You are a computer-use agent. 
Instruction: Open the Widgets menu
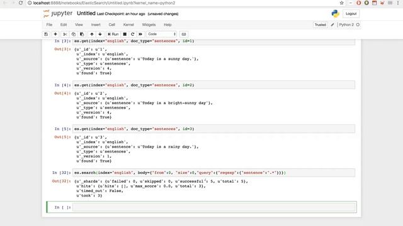tap(149, 24)
